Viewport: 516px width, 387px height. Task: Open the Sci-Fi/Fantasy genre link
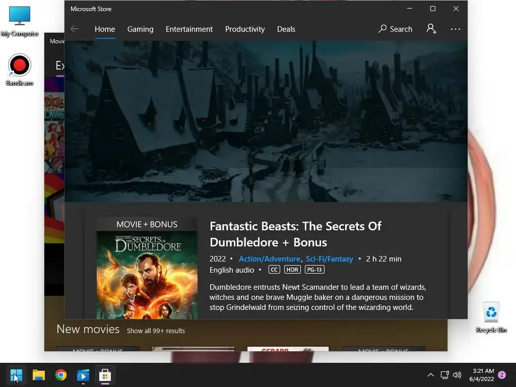point(330,259)
